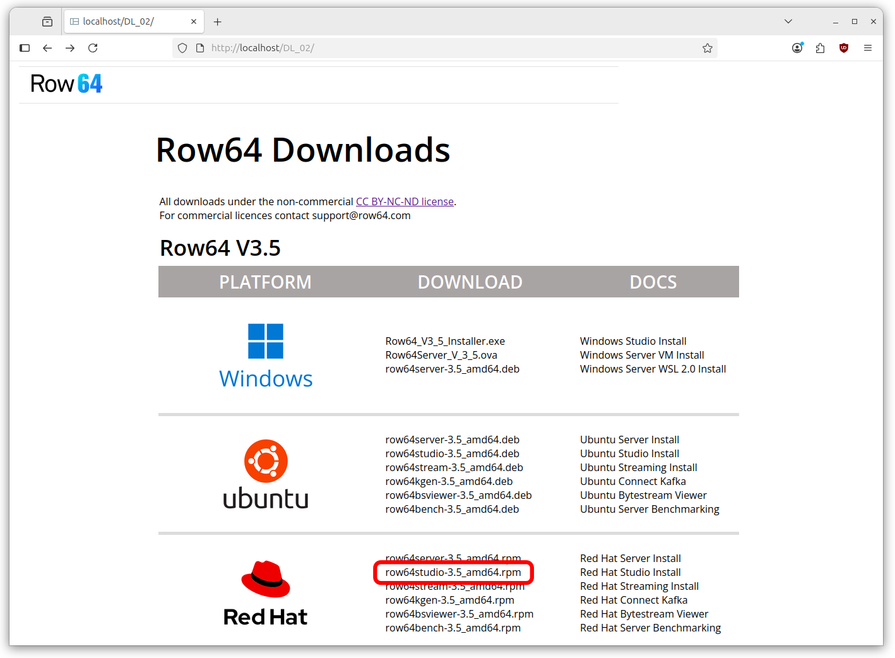
Task: Download row64studio-3.5_amd64.deb
Action: (x=453, y=453)
